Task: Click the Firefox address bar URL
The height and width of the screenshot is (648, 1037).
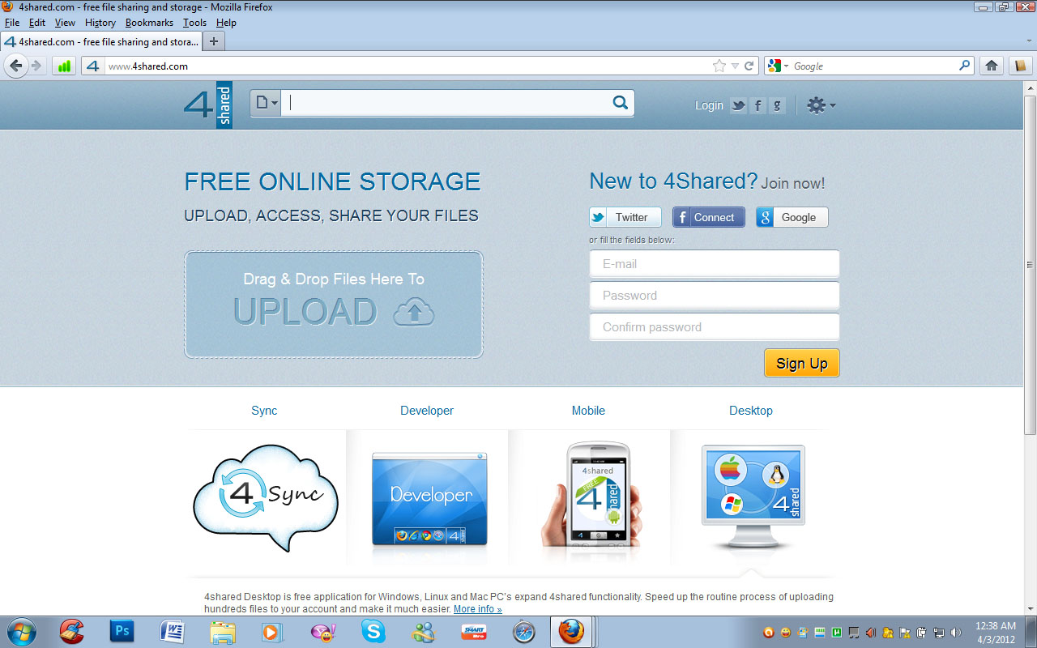Action: point(148,66)
